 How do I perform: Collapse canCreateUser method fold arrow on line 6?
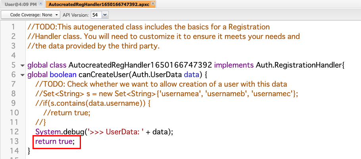22,75
